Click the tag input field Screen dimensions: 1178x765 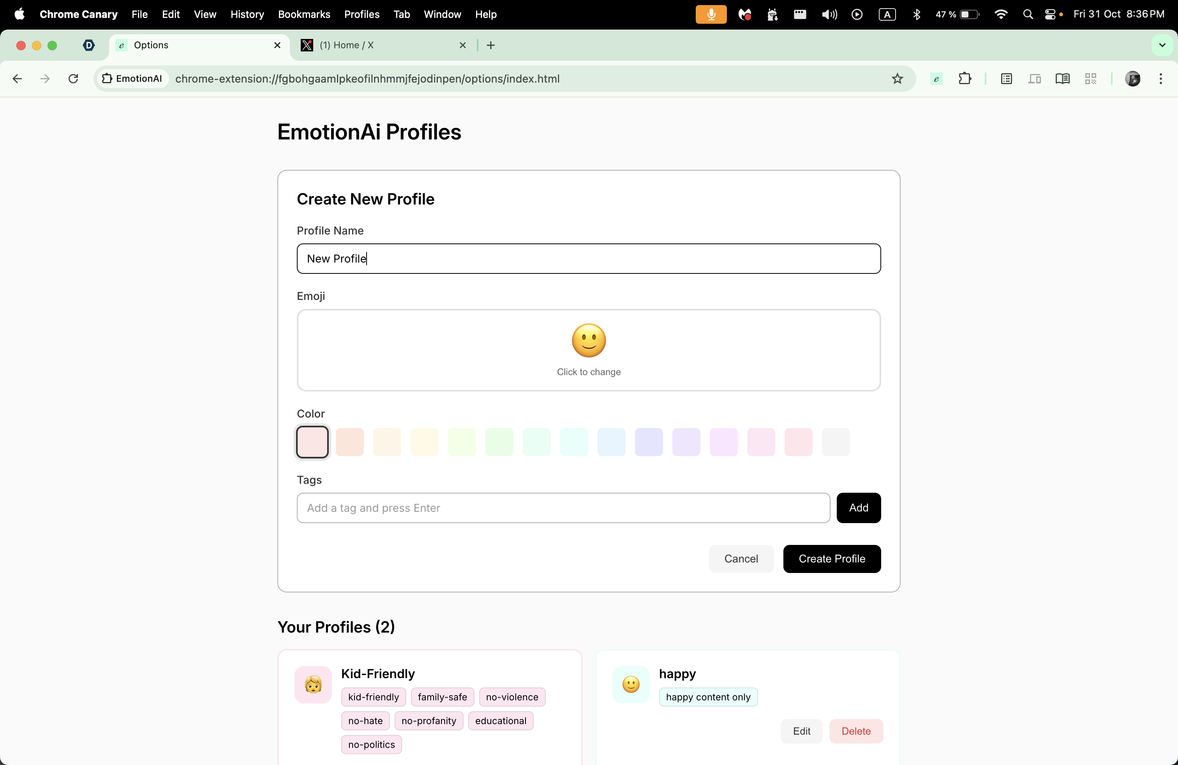click(x=563, y=508)
